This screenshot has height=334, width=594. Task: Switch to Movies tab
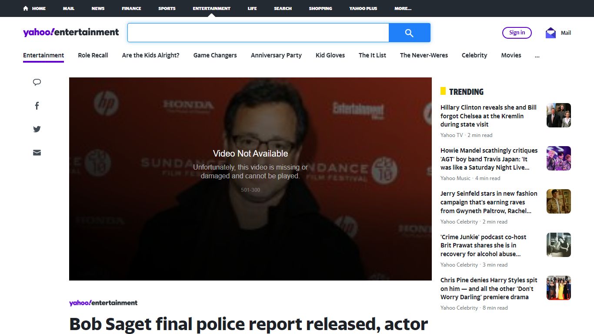coord(511,55)
